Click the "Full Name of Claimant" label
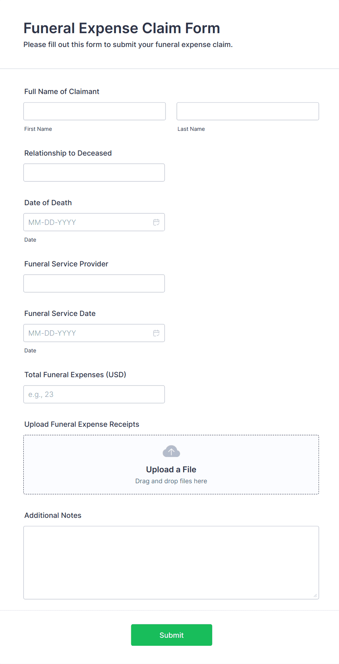339x664 pixels. (x=62, y=91)
